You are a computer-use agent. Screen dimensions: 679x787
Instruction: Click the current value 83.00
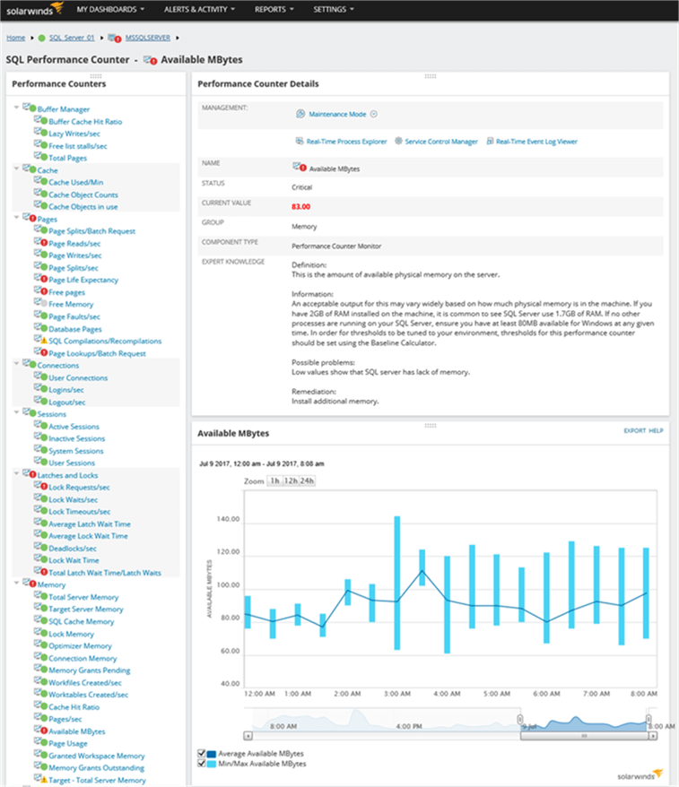300,207
